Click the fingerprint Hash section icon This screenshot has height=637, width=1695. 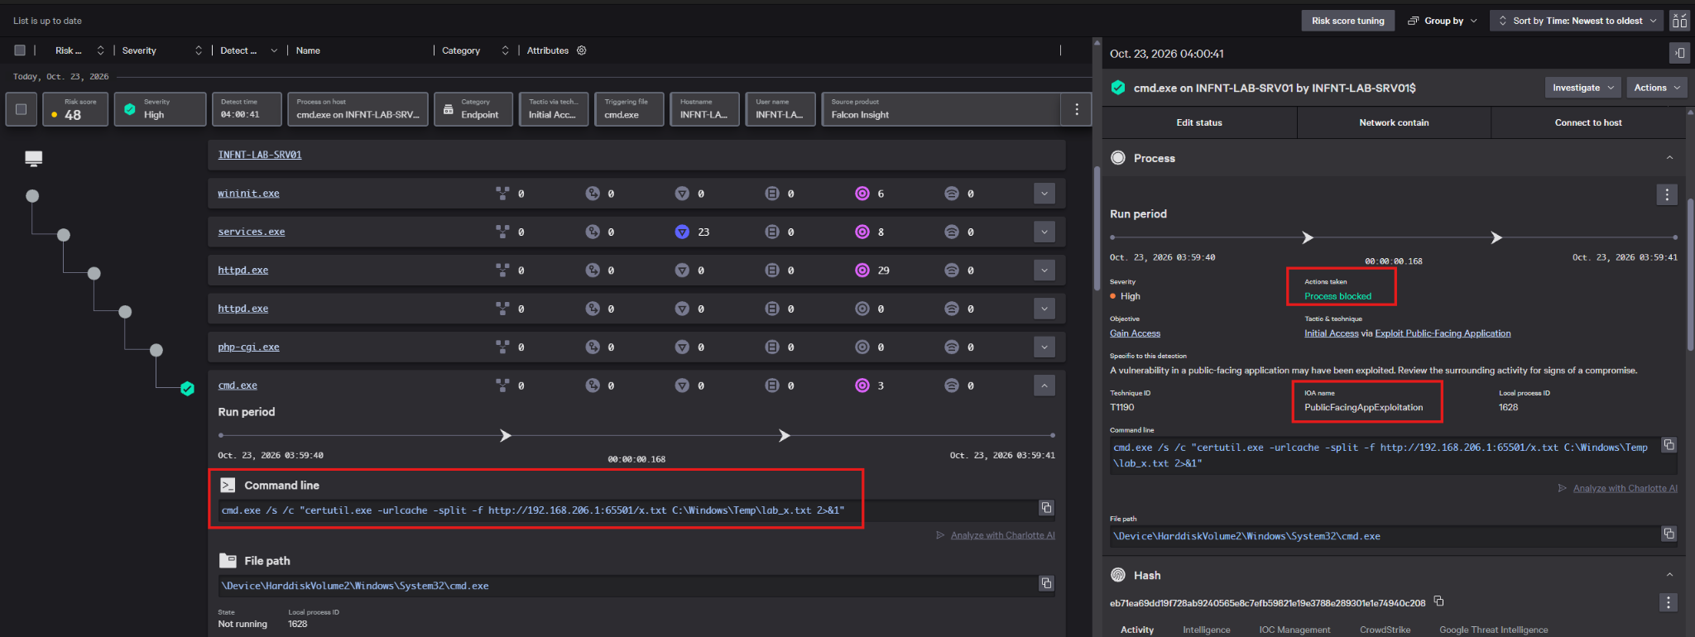point(1118,575)
